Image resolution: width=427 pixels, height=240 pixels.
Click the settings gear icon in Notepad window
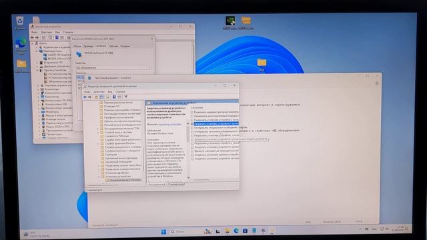[x=376, y=83]
